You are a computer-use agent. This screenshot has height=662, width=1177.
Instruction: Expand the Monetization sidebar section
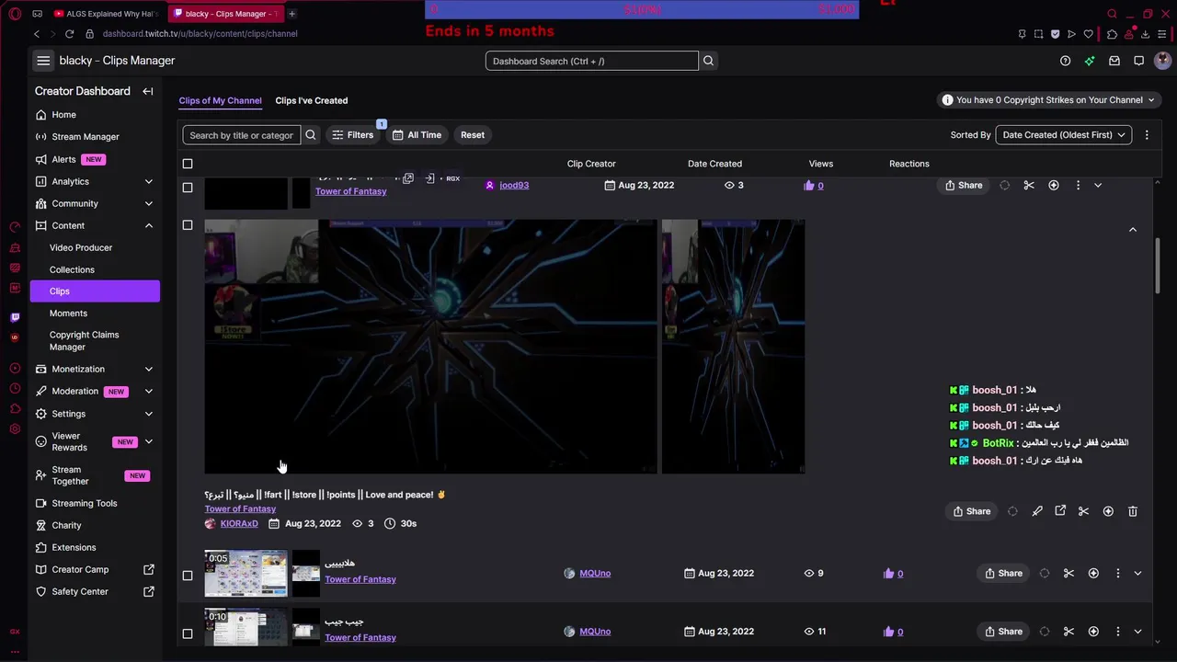pos(148,369)
